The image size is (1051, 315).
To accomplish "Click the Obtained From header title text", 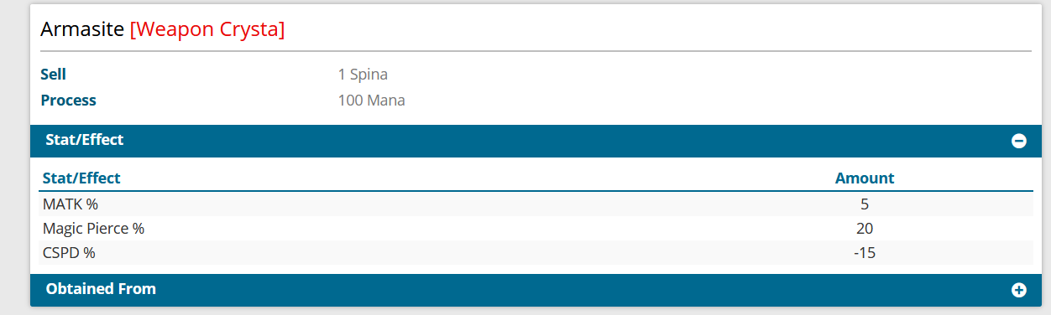I will click(101, 289).
